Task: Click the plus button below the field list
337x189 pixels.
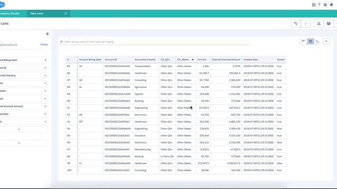Action: coord(19,143)
